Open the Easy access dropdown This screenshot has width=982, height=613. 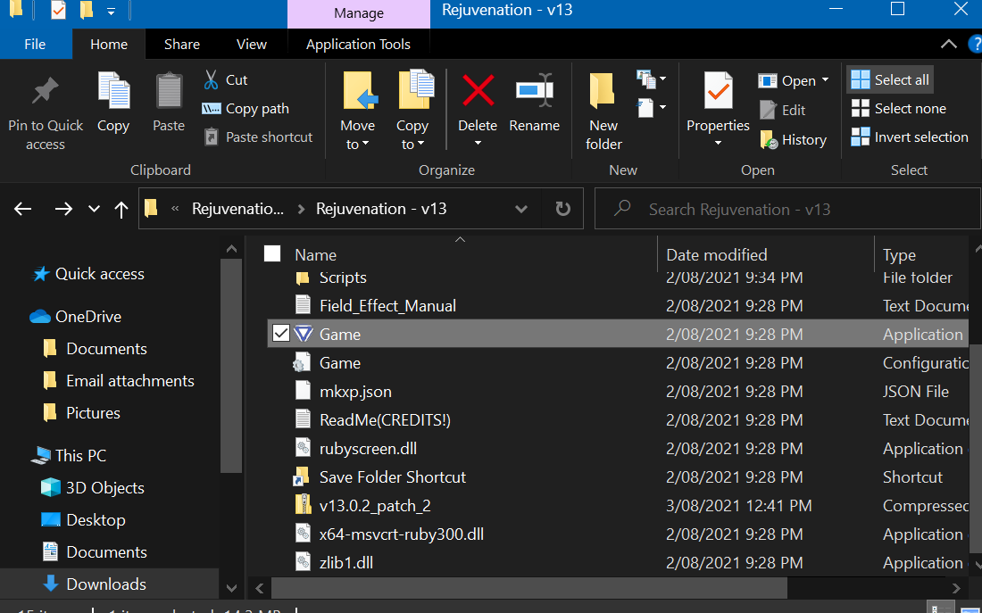[651, 108]
